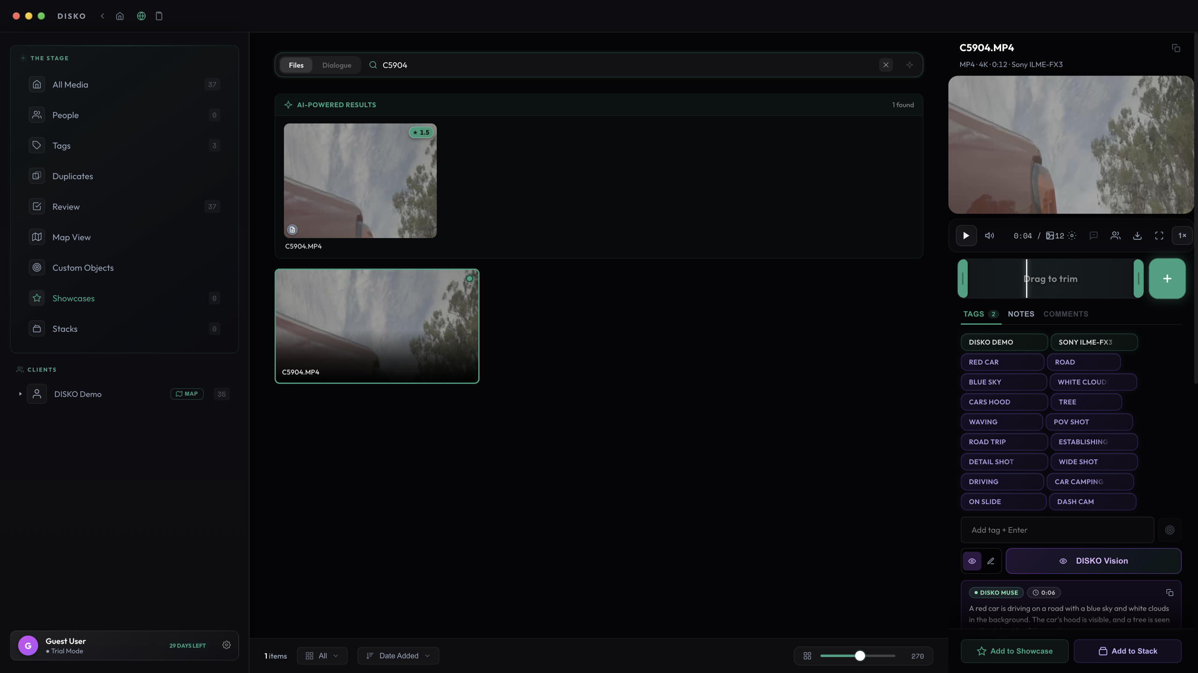Select the Files search mode
Screen dimensions: 1198x673
[x=296, y=65]
